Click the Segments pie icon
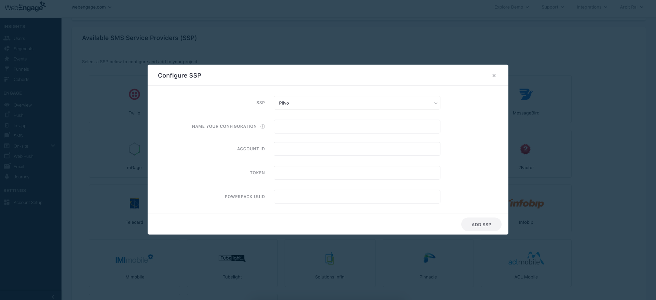The height and width of the screenshot is (300, 656). pyautogui.click(x=7, y=49)
